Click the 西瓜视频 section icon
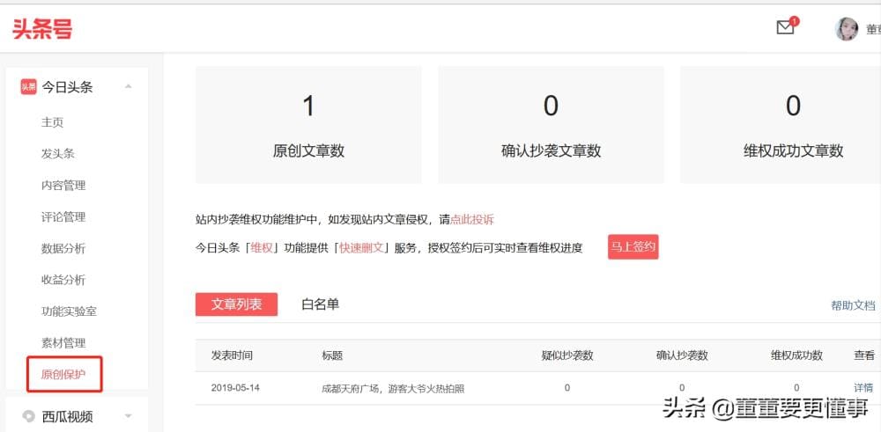Image resolution: width=881 pixels, height=432 pixels. (29, 416)
